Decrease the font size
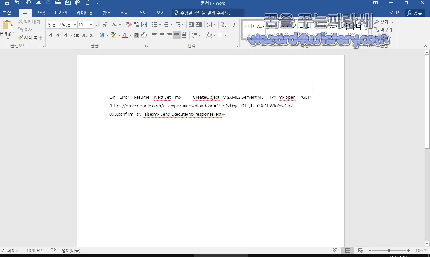This screenshot has width=430, height=257. (105, 25)
